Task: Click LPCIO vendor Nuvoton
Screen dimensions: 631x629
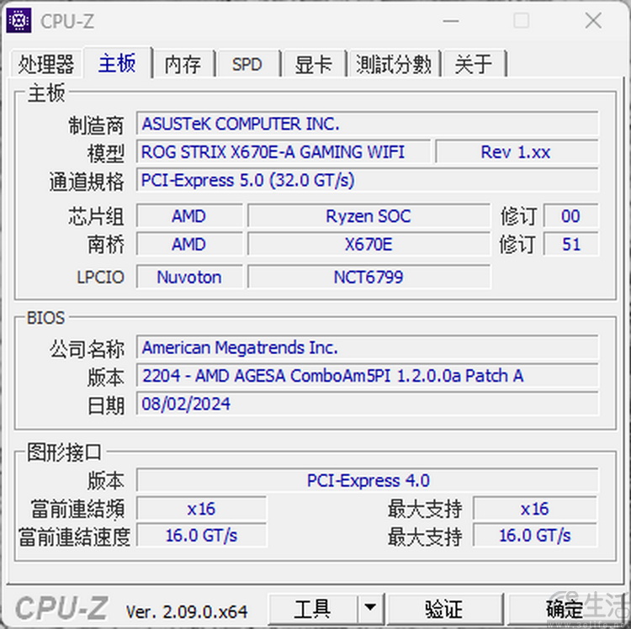Action: pos(189,277)
